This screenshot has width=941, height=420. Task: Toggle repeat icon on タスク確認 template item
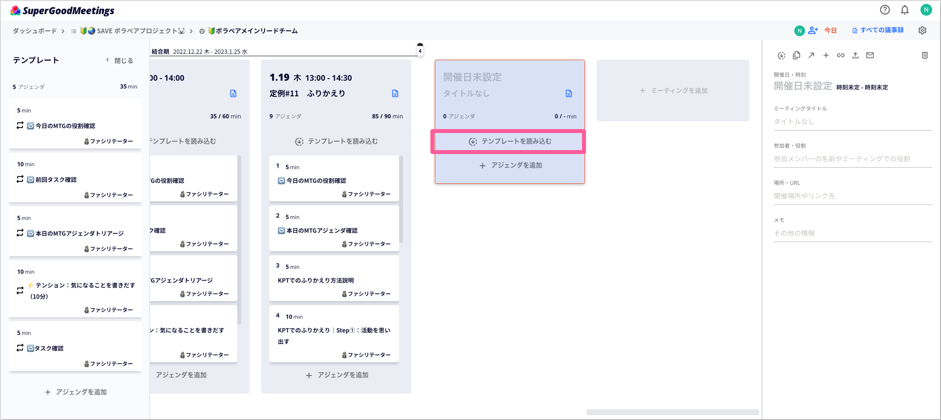click(20, 348)
